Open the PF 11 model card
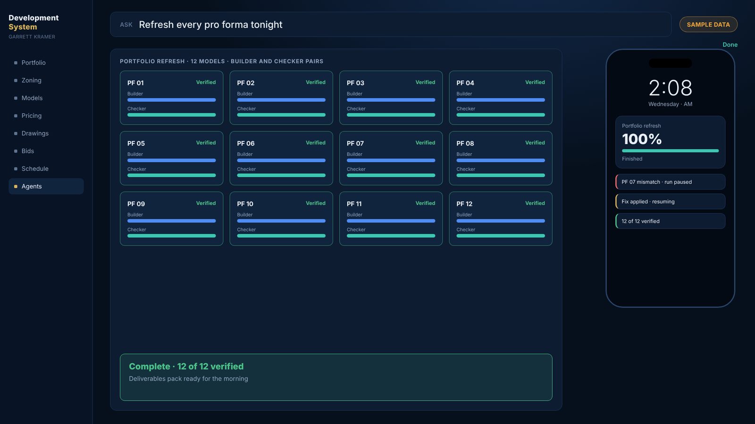 [391, 219]
